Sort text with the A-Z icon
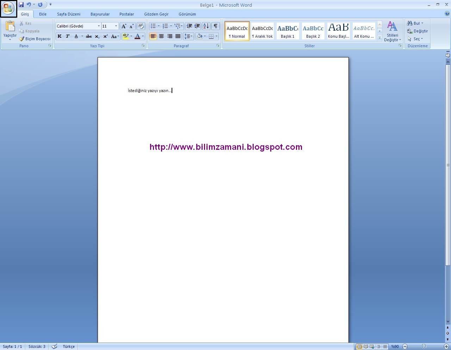 [x=206, y=26]
